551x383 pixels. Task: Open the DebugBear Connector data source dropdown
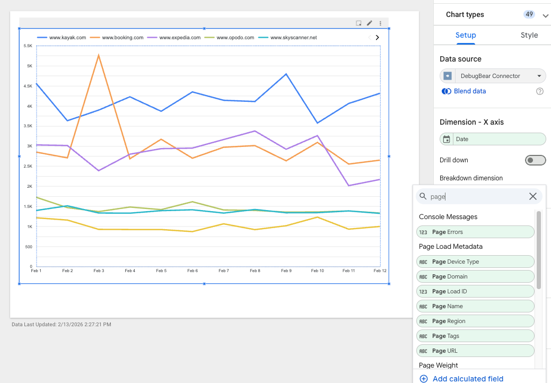click(539, 76)
